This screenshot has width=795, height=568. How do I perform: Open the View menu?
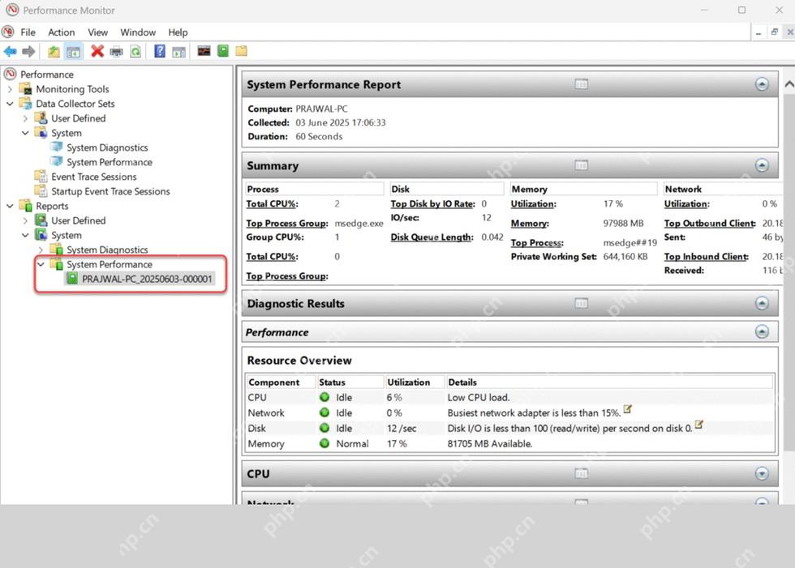coord(98,32)
